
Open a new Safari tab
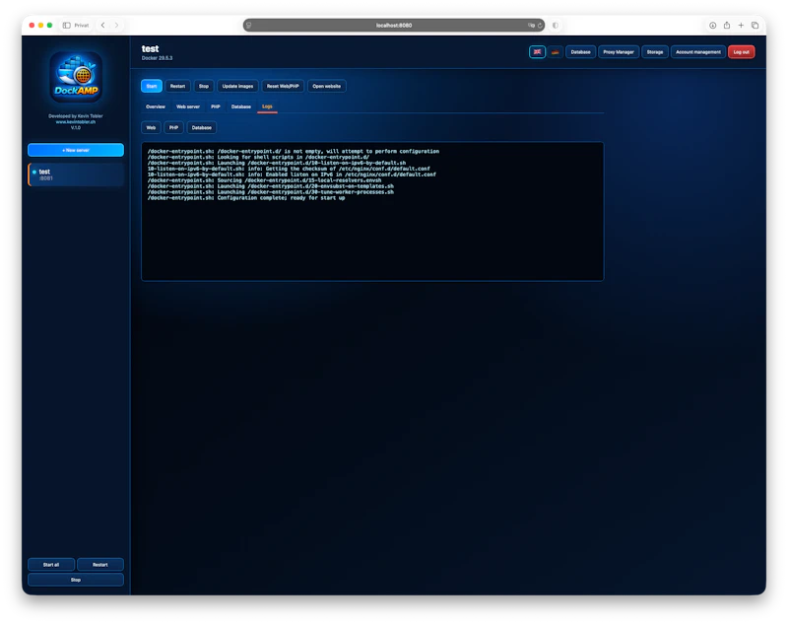tap(741, 26)
